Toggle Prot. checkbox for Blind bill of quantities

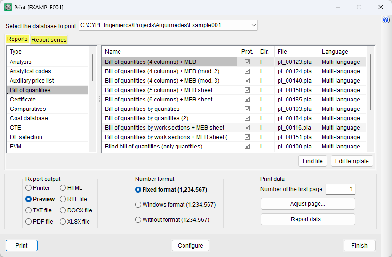(247, 147)
